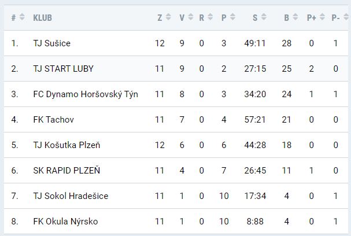Viewport: 351px width, 236px height.
Task: Click sort arrows next to Z column
Action: coord(168,17)
